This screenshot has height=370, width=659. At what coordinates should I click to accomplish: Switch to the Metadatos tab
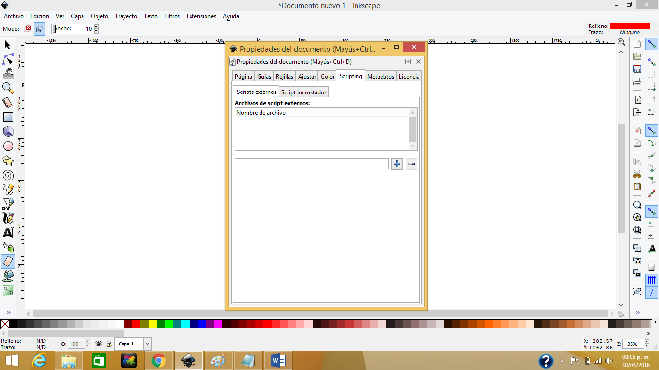pos(380,76)
